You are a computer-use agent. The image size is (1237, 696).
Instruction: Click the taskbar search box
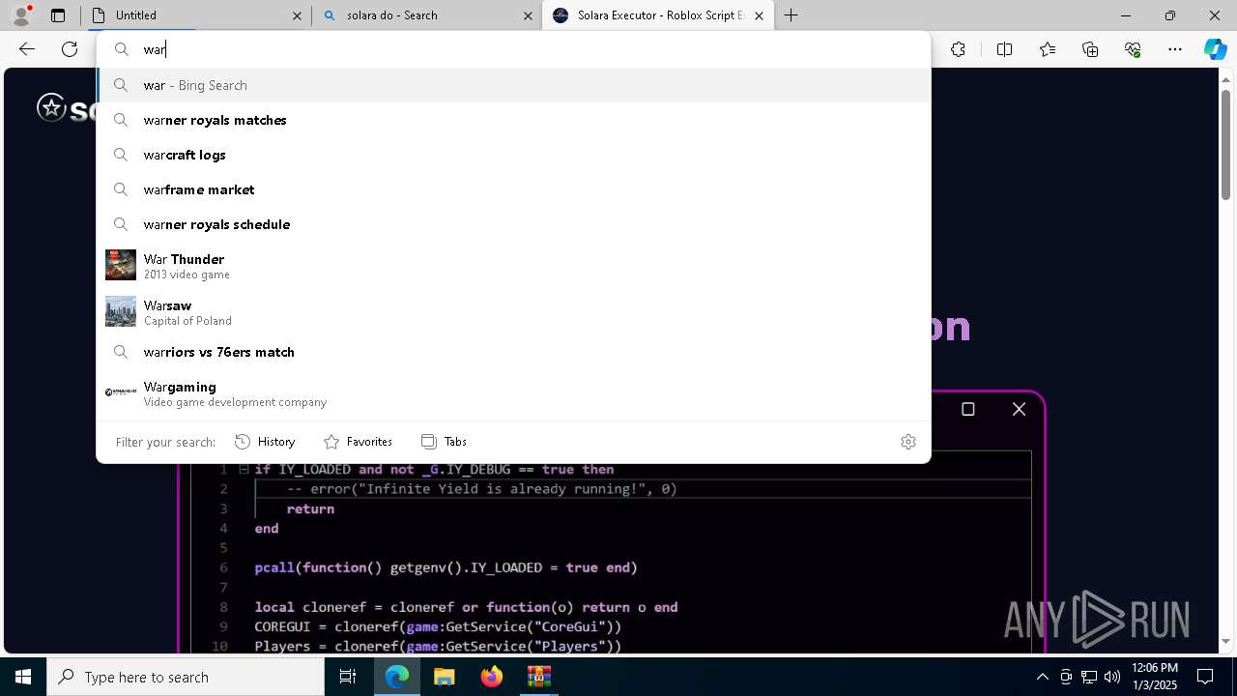[x=186, y=677]
